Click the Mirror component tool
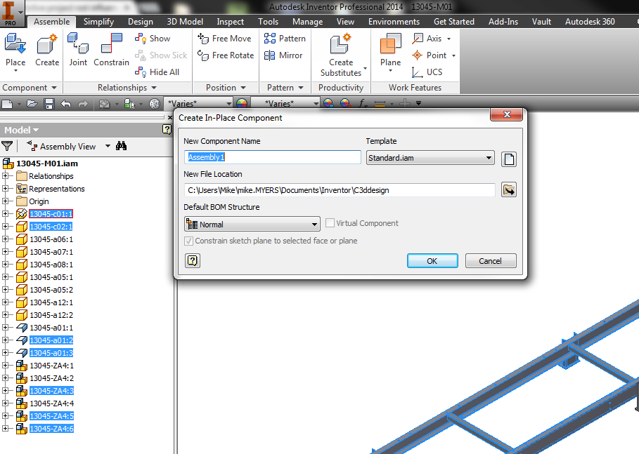Screen dimensions: 639x454 tap(283, 55)
